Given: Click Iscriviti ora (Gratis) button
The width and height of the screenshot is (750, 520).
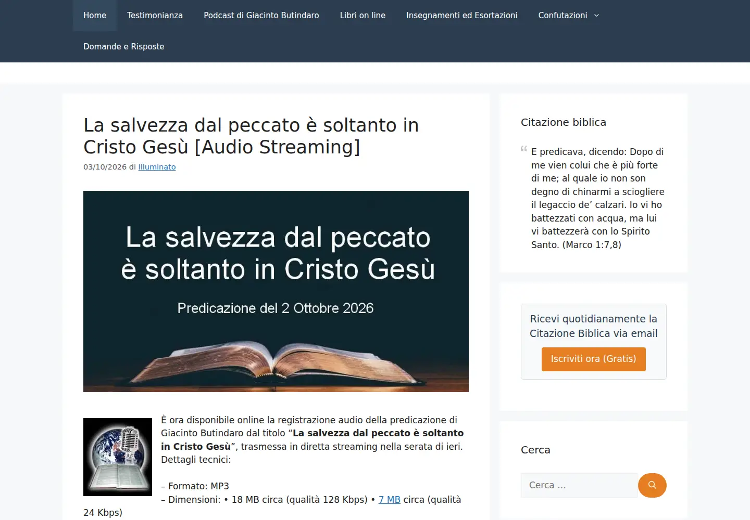Looking at the screenshot, I should [594, 359].
